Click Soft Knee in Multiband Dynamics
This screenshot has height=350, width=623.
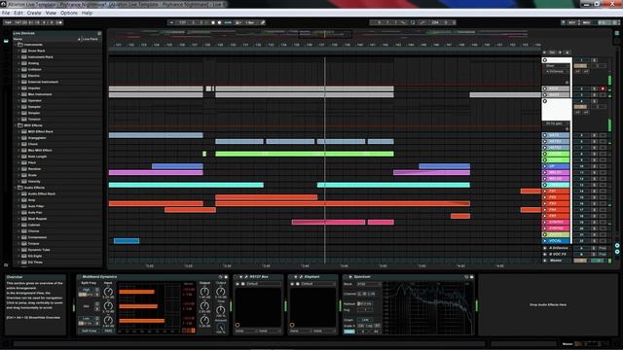pos(89,331)
